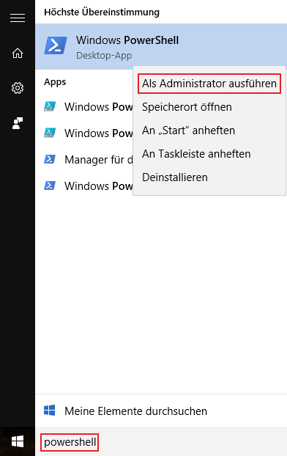Select Speicherort öffnen from context menu
Image resolution: width=287 pixels, height=456 pixels.
[x=187, y=107]
